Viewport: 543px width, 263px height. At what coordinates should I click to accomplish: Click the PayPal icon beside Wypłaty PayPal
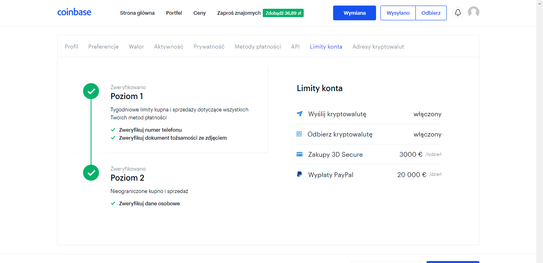299,174
